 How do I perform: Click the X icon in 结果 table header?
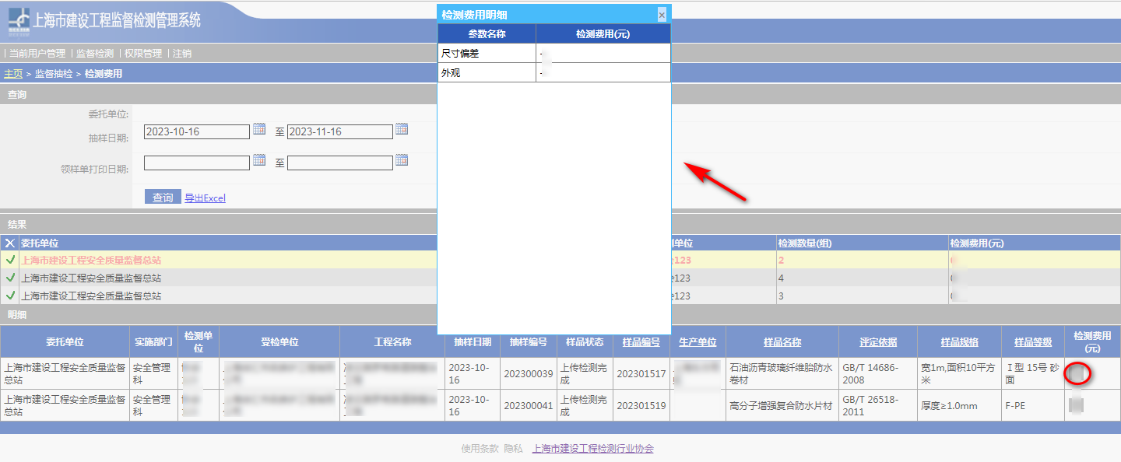point(10,243)
